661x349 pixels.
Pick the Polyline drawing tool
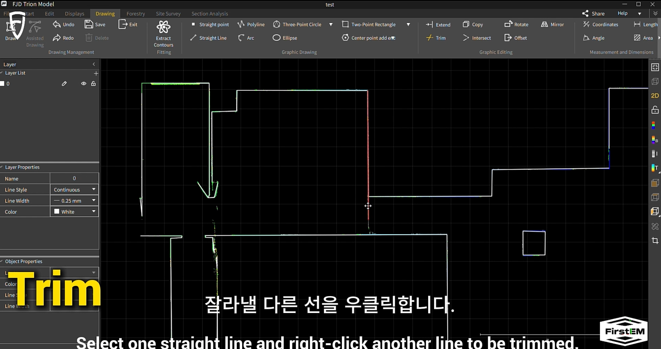coord(251,24)
